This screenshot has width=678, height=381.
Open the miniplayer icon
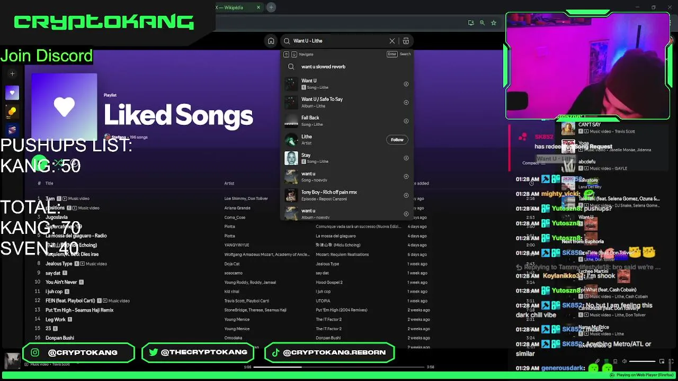tap(662, 361)
